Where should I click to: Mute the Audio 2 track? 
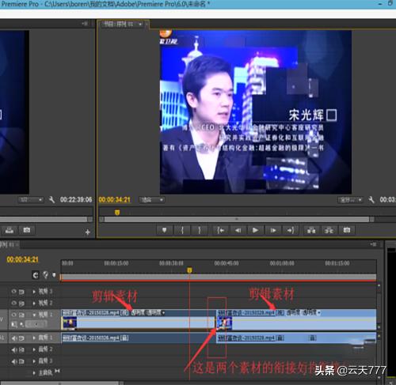coord(13,349)
